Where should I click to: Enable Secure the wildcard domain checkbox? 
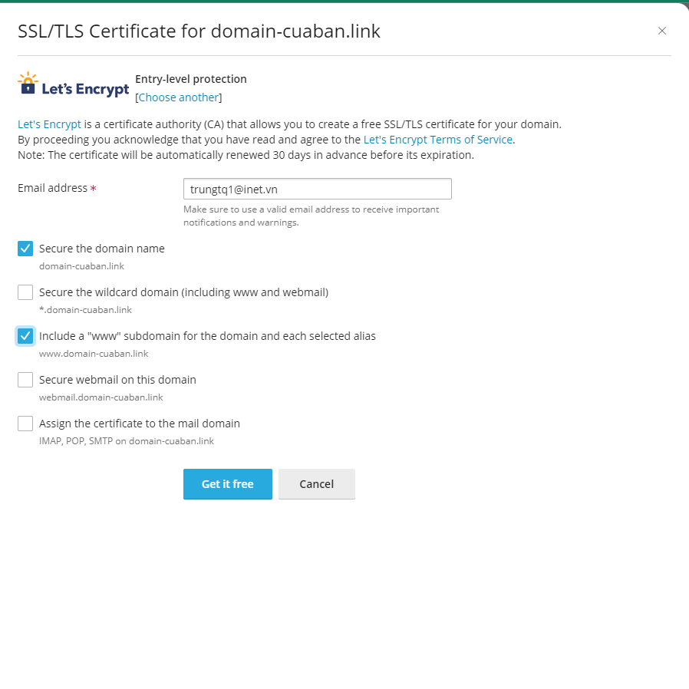coord(25,292)
